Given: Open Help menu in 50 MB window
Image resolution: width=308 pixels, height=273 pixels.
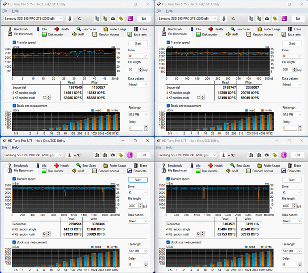Looking at the screenshot, I should [15, 11].
